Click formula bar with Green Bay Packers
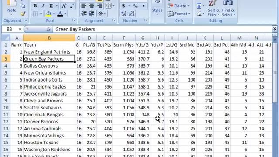Image resolution: width=279 pixels, height=157 pixels. pyautogui.click(x=162, y=29)
